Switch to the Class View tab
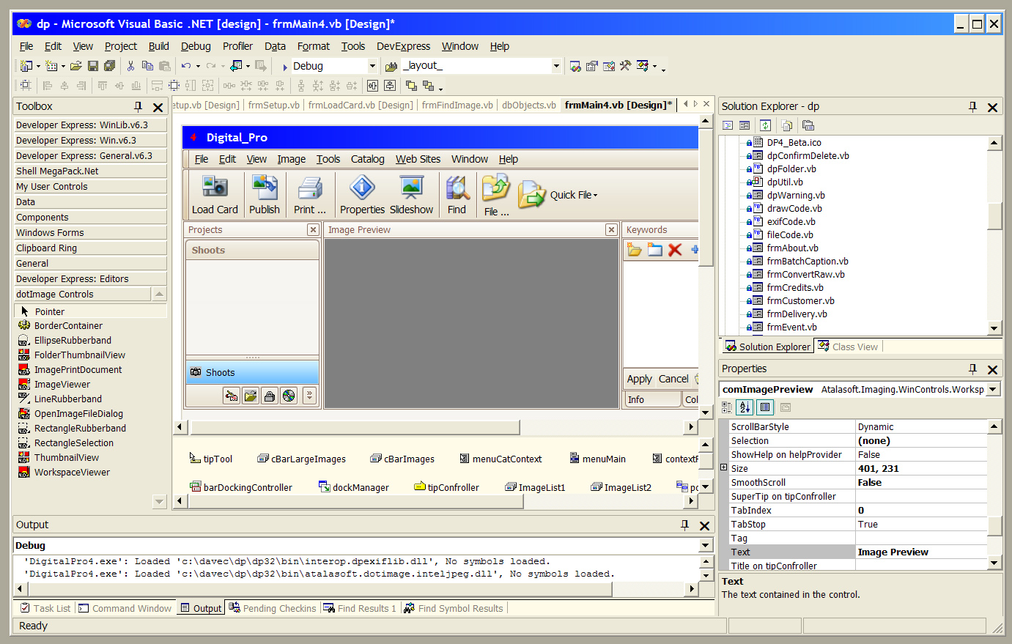The width and height of the screenshot is (1012, 644). 848,347
